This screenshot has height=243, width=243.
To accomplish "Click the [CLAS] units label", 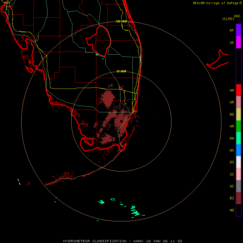I will point(228,19).
